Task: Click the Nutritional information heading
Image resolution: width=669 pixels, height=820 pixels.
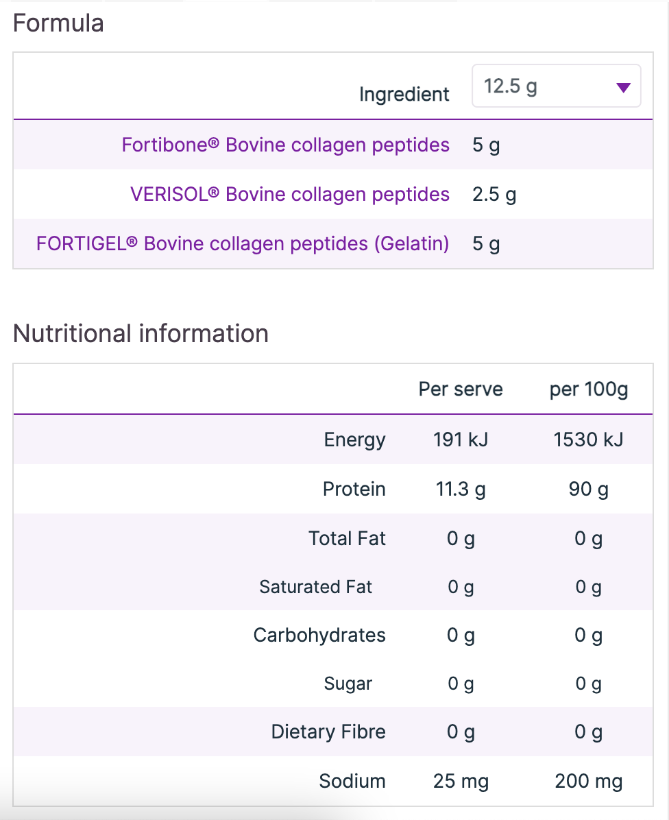Action: coord(141,334)
